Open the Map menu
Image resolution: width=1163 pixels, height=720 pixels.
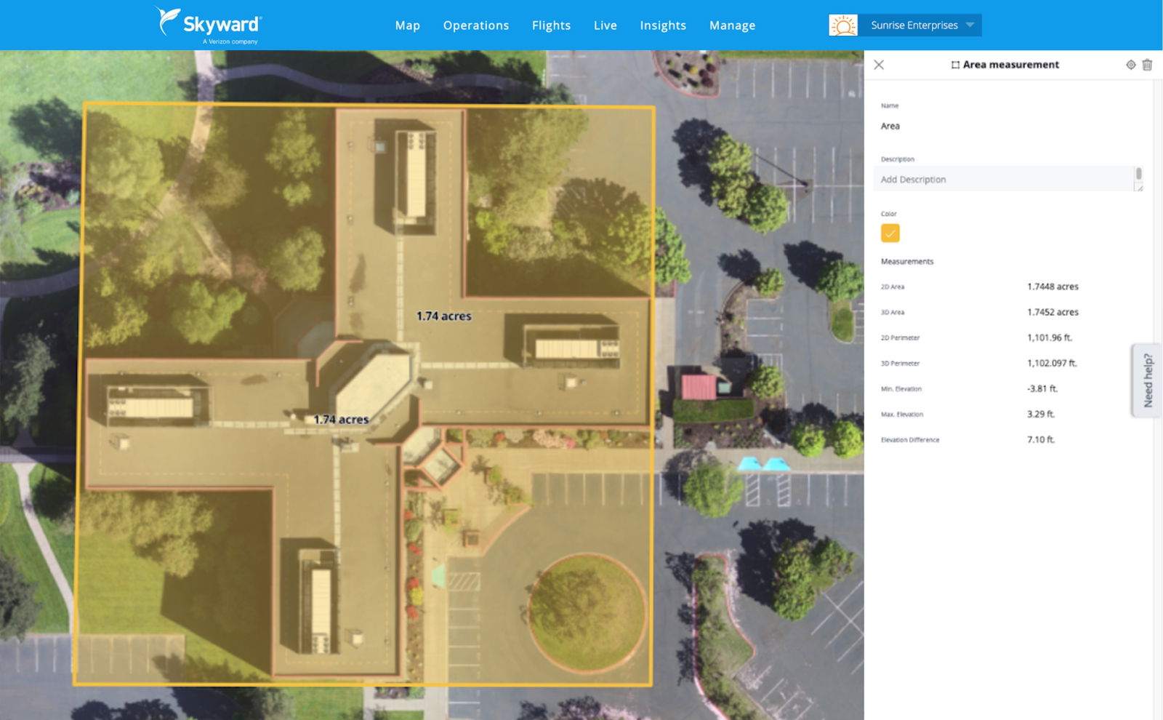[x=407, y=25]
